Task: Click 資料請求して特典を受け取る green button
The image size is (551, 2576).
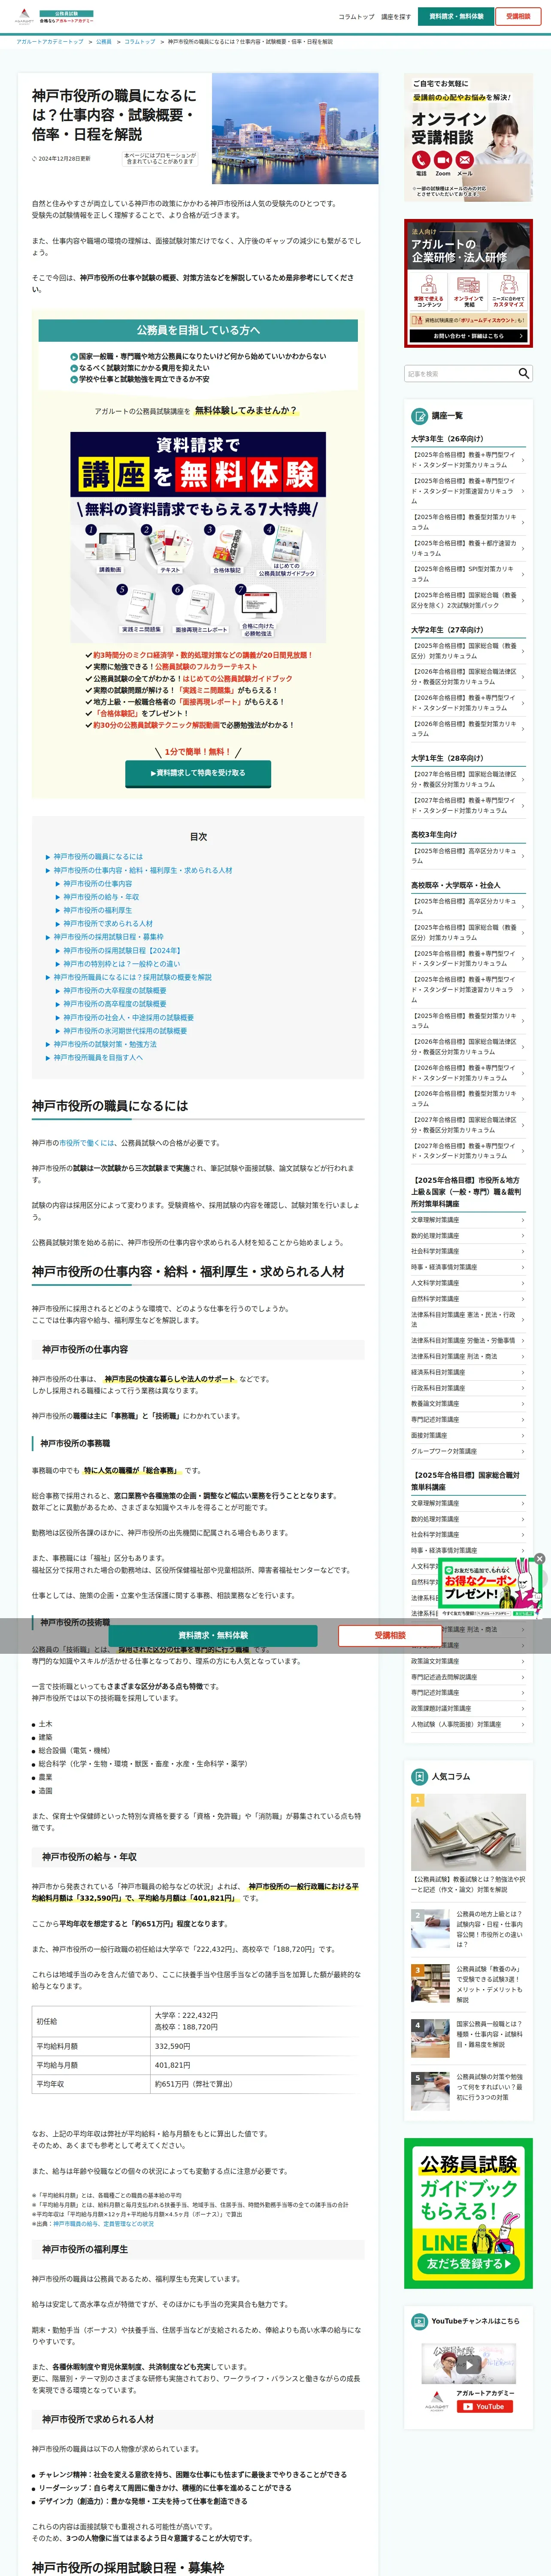Action: [198, 773]
